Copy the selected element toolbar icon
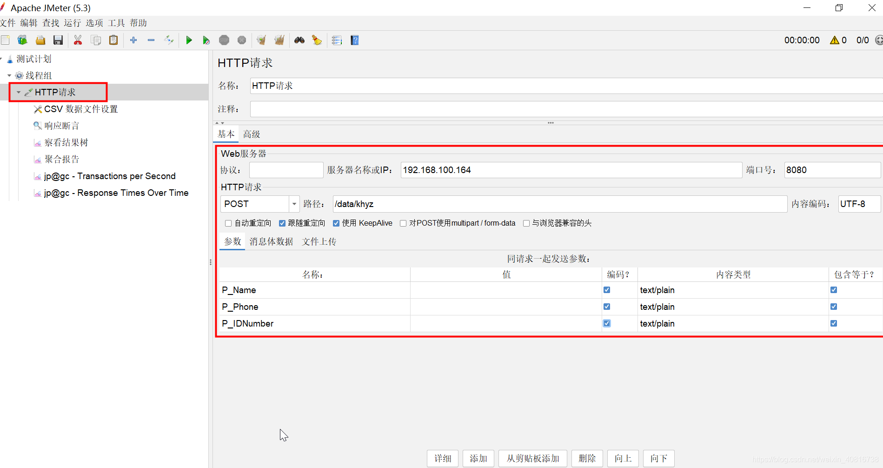Screen dimensions: 883x468 point(96,40)
